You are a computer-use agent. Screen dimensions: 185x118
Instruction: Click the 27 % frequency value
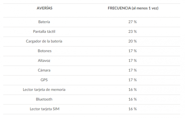(133, 22)
